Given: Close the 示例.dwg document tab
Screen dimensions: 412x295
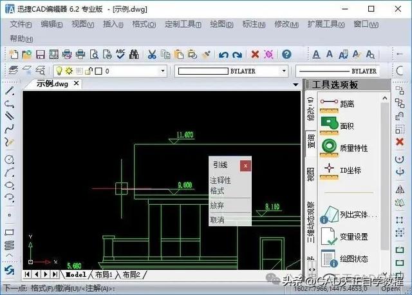Looking at the screenshot, I should (76, 83).
